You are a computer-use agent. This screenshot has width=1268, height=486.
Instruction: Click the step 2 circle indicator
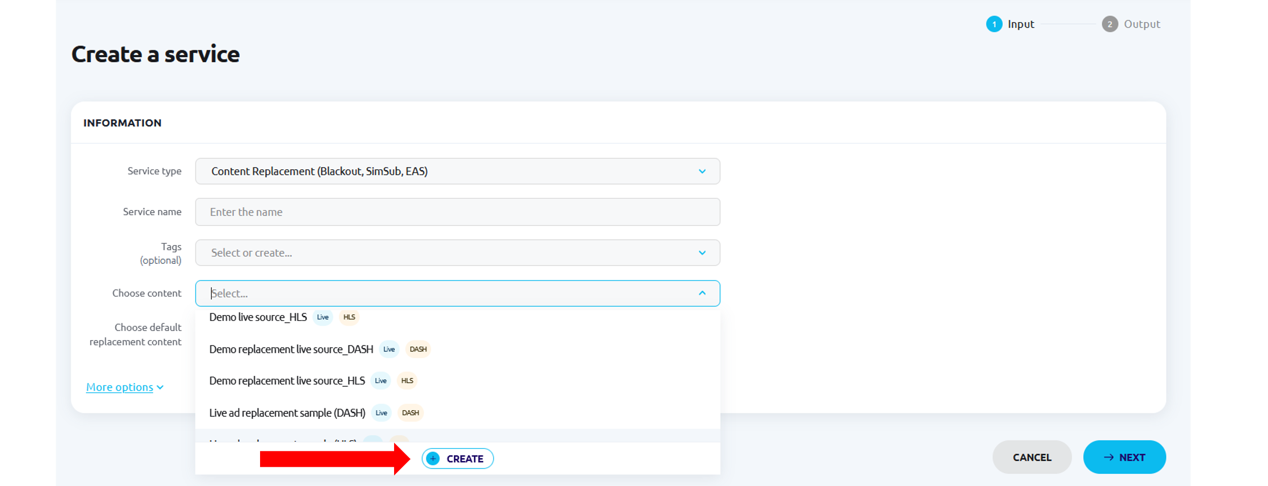[1110, 24]
